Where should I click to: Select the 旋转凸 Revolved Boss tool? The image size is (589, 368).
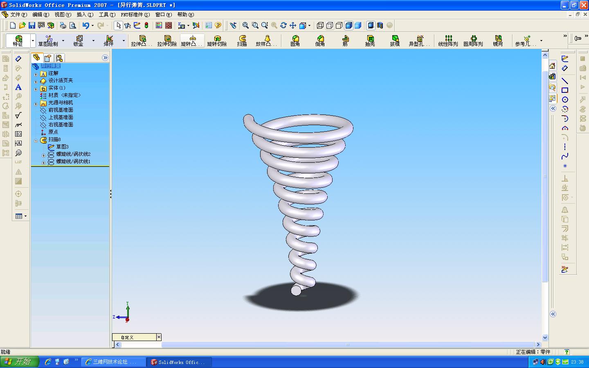(x=192, y=41)
